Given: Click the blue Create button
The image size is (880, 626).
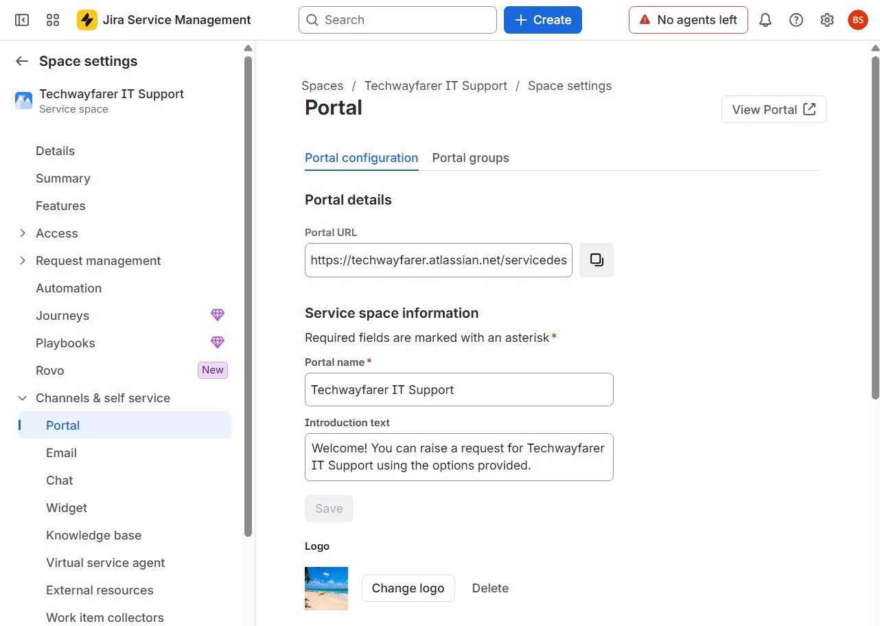Looking at the screenshot, I should point(543,20).
